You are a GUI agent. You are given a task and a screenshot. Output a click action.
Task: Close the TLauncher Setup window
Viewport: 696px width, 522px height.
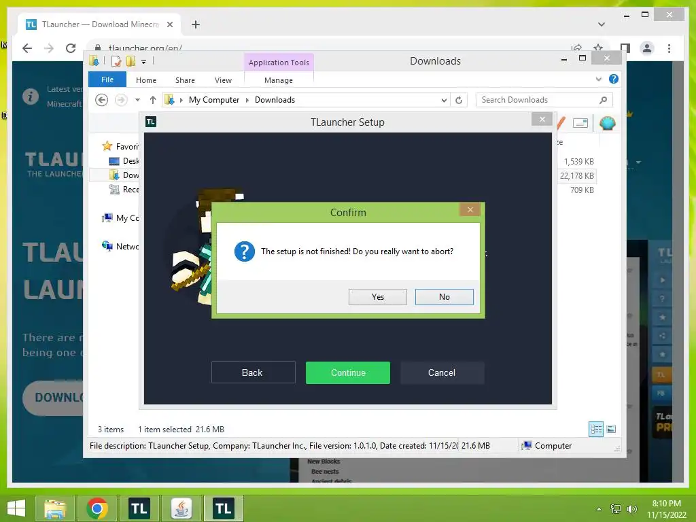tap(542, 119)
